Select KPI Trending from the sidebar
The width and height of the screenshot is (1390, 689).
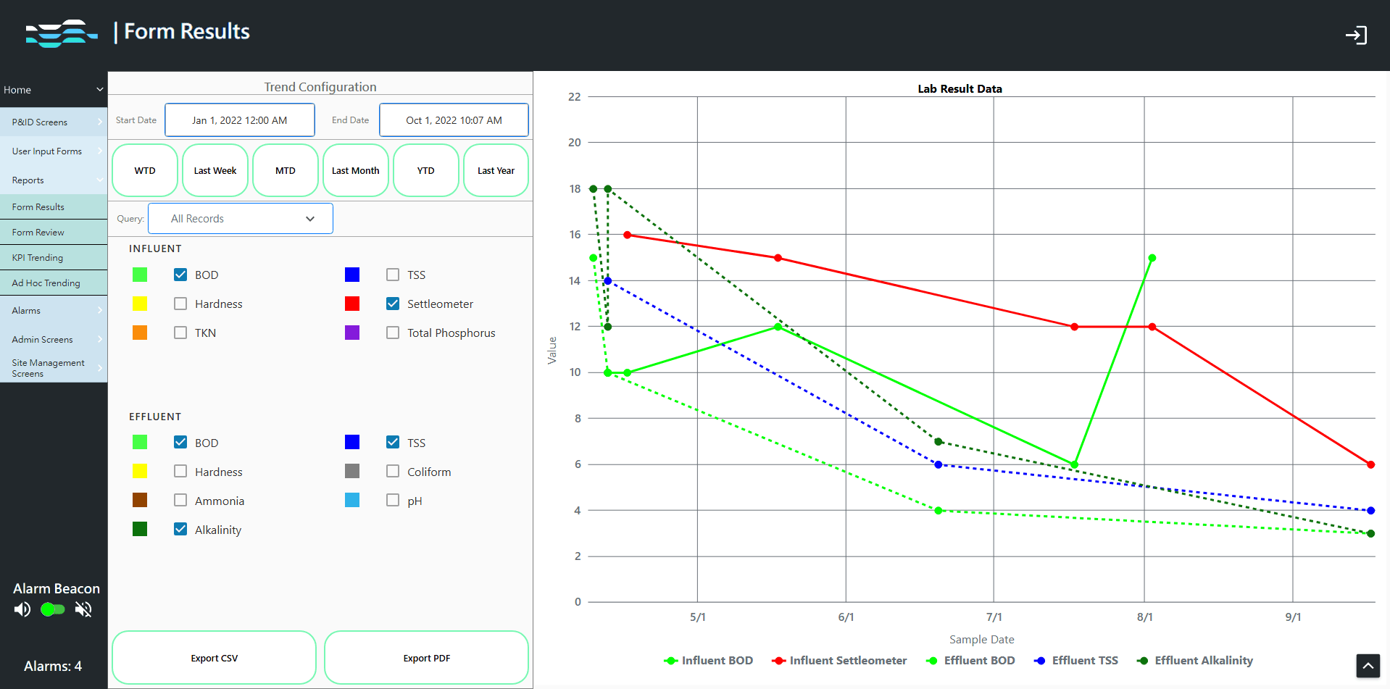(x=54, y=257)
